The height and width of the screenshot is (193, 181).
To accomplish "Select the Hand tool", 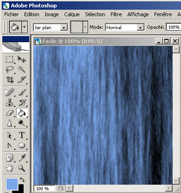I will [x=9, y=168].
